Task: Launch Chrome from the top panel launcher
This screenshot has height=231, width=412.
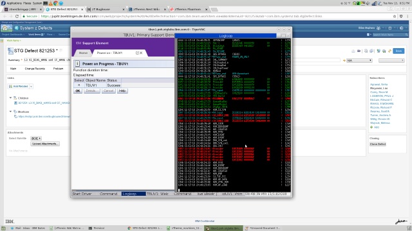Action: 55,3
